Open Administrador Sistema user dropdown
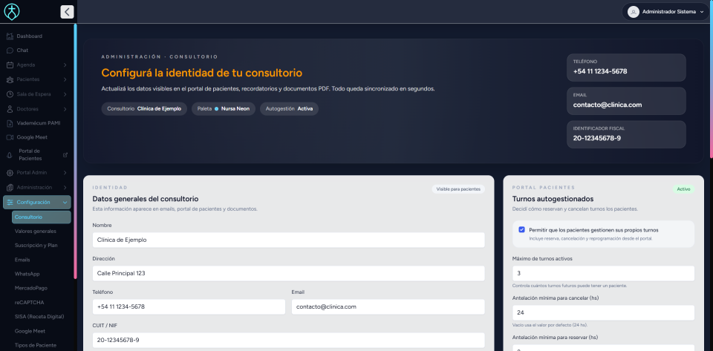Screen dimensions: 713x351 [703, 12]
